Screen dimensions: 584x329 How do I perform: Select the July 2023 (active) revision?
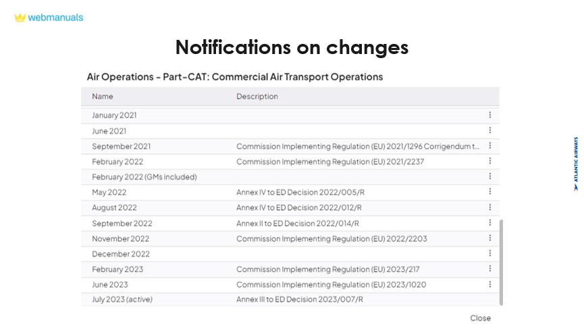(122, 299)
